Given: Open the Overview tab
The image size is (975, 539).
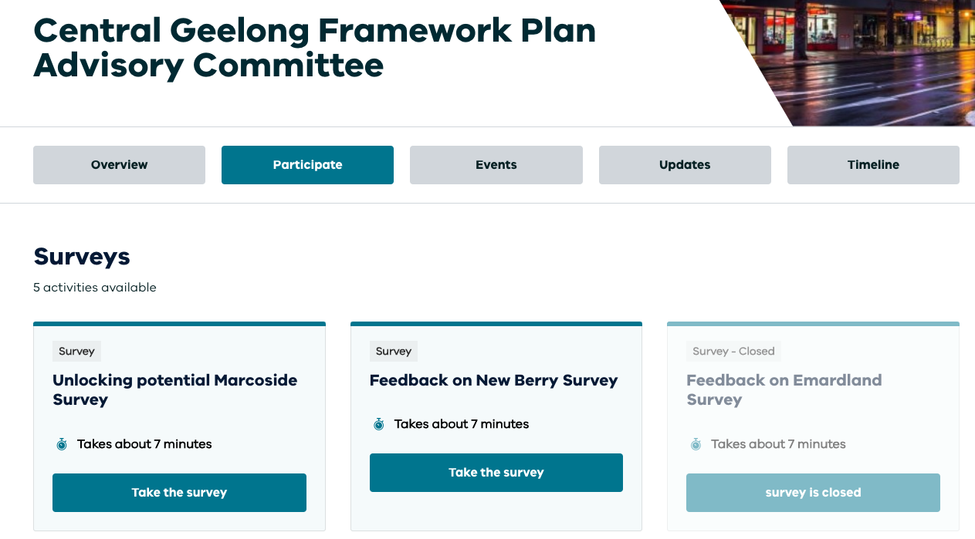Looking at the screenshot, I should coord(119,165).
